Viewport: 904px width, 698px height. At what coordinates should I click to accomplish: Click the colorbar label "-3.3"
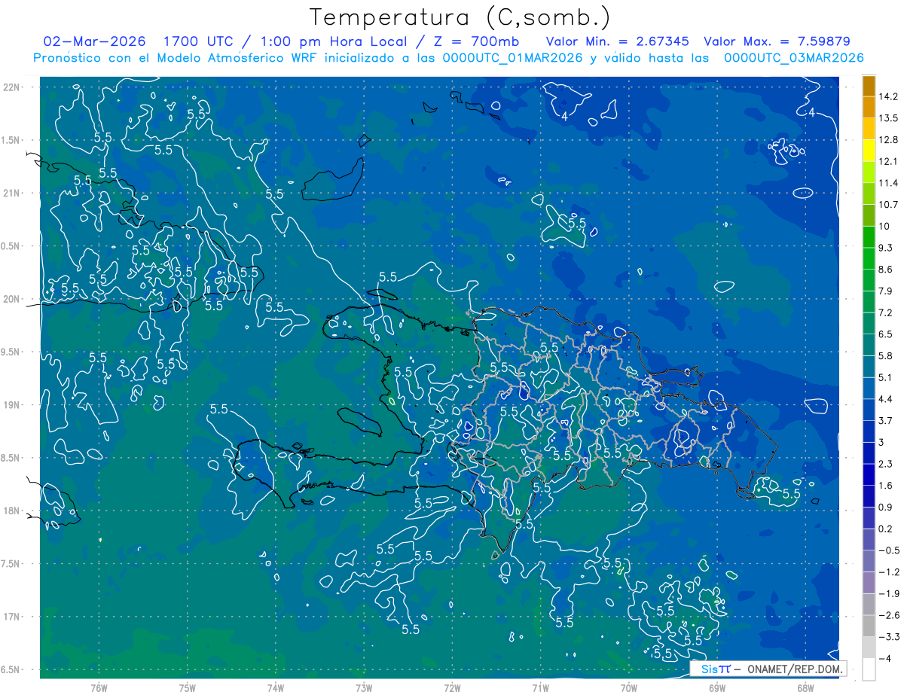coord(888,637)
